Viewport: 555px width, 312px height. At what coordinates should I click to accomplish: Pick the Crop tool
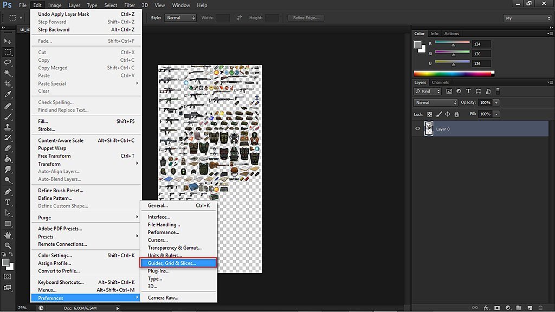[x=8, y=84]
